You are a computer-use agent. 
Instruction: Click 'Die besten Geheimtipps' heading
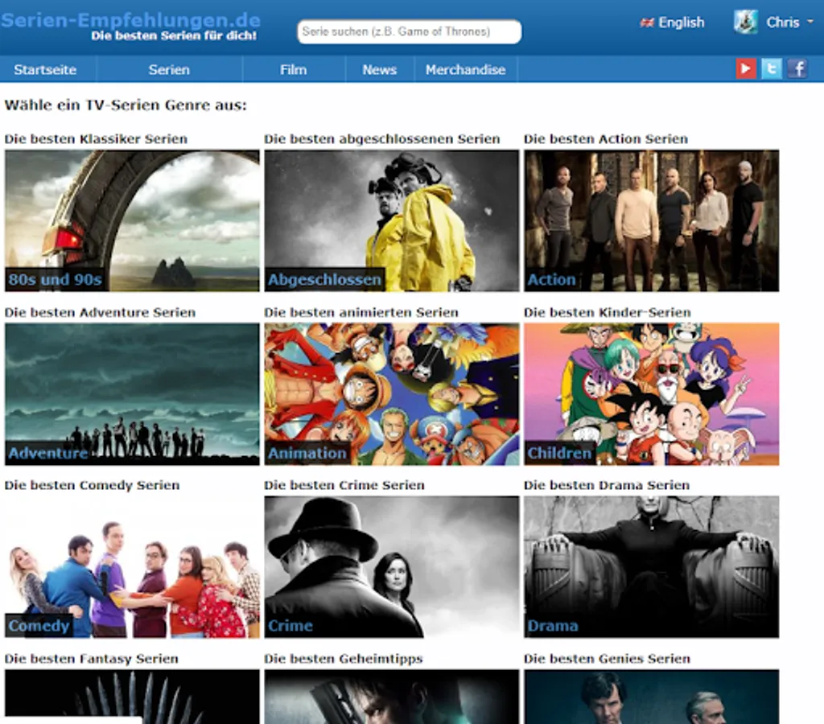(343, 658)
